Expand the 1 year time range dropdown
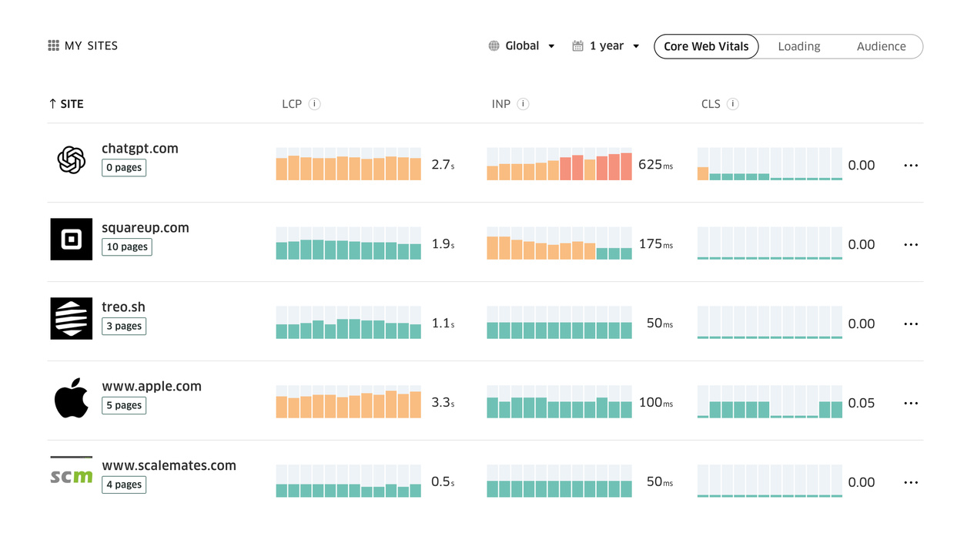Viewport: 967px width, 550px height. (x=607, y=46)
